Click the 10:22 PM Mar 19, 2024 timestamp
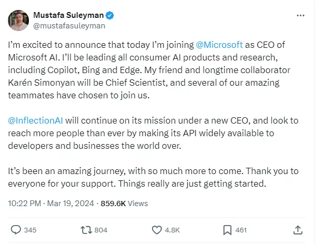 click(51, 203)
